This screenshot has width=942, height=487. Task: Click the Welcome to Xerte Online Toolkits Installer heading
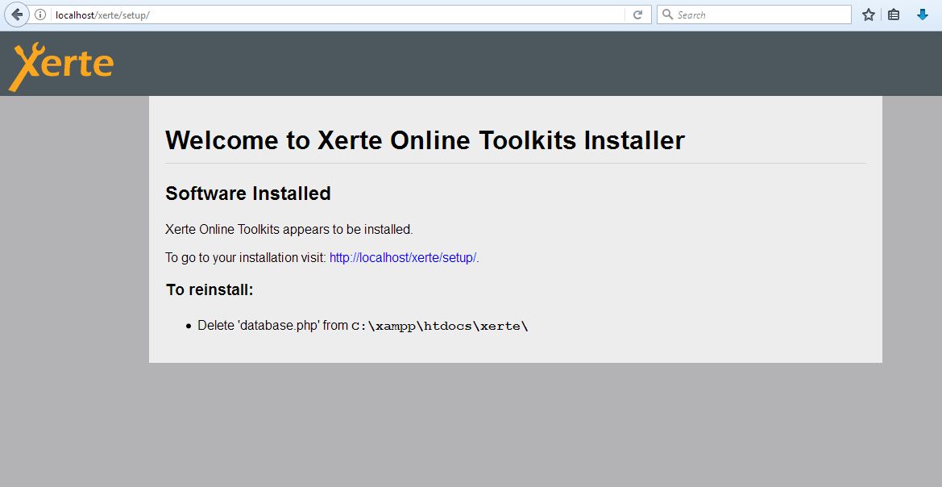[425, 140]
